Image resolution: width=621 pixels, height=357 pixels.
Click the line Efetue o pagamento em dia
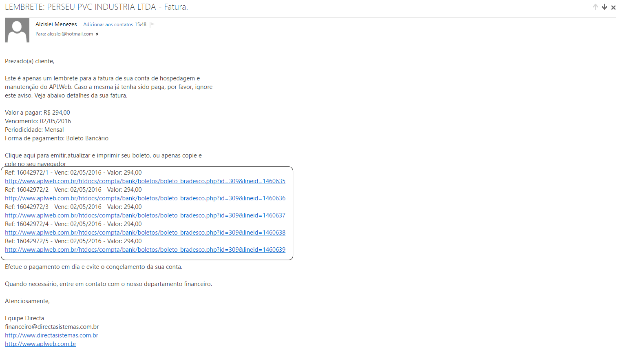pyautogui.click(x=94, y=267)
